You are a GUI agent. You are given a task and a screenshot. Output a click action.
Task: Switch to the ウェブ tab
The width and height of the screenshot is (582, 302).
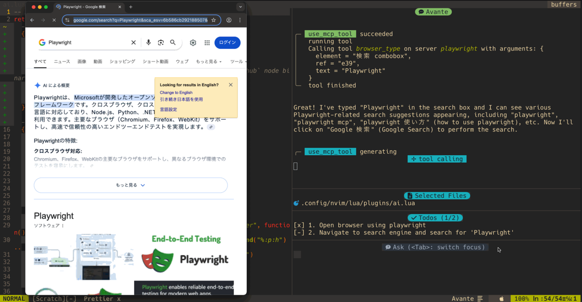coord(182,62)
